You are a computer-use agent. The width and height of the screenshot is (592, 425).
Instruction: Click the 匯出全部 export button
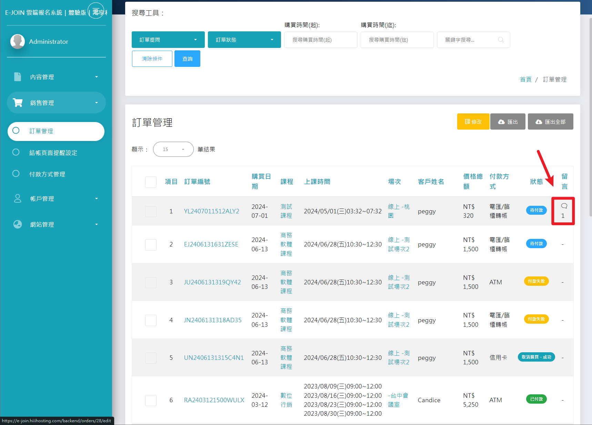(x=550, y=122)
